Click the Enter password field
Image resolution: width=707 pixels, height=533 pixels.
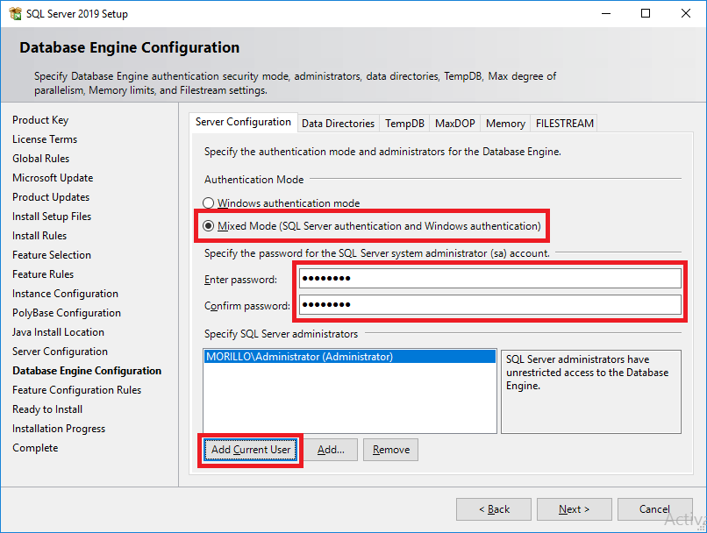(490, 279)
